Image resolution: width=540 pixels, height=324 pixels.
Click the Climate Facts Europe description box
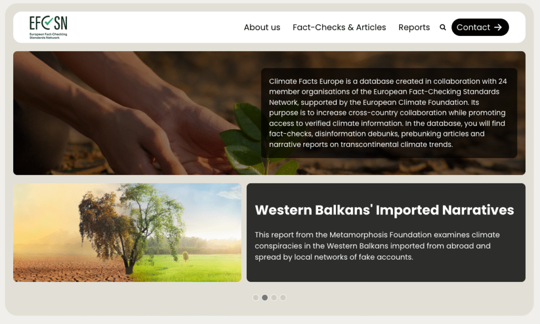(x=389, y=113)
